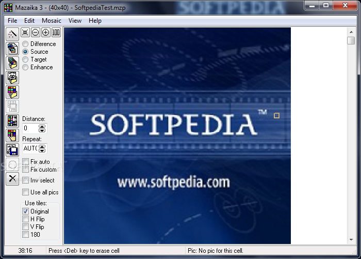361x259 pixels.
Task: Uncheck the Original tiles checkbox
Action: point(26,211)
